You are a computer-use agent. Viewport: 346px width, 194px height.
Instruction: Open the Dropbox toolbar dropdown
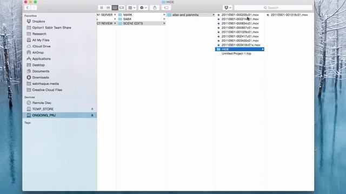(228, 8)
